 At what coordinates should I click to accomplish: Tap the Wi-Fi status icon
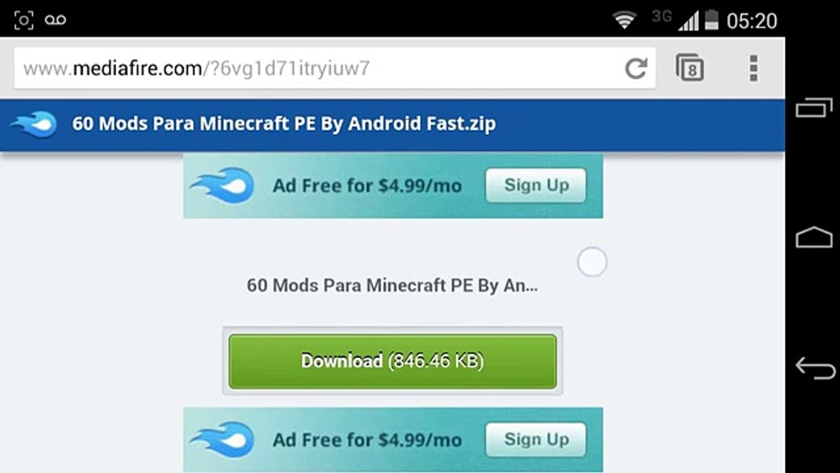point(624,20)
